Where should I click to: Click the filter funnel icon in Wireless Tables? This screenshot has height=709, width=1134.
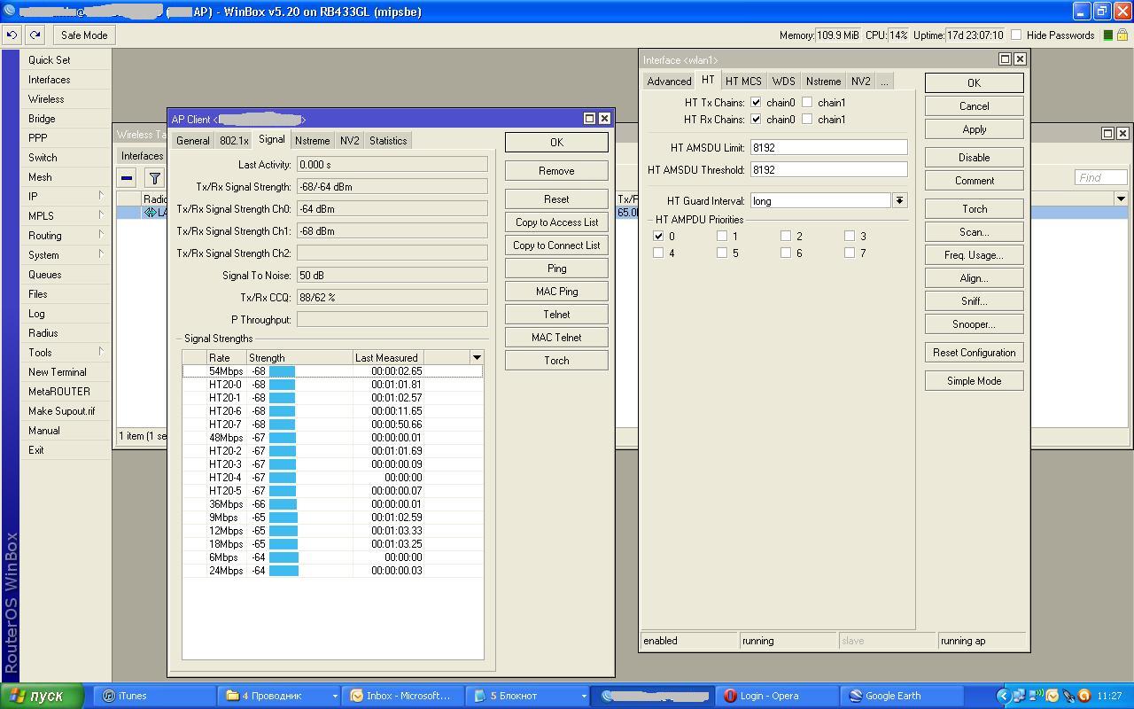click(154, 178)
